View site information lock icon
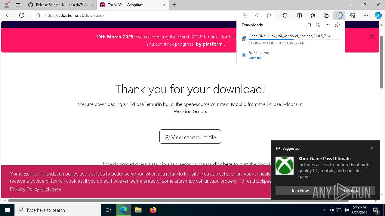Image resolution: width=385 pixels, height=216 pixels. (x=38, y=15)
